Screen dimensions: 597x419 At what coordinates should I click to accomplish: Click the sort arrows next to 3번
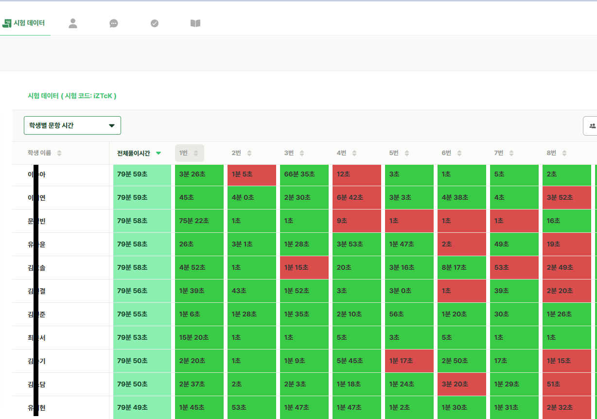(301, 153)
